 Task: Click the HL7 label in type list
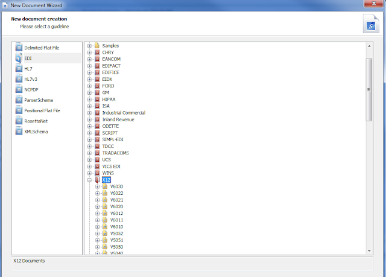28,69
